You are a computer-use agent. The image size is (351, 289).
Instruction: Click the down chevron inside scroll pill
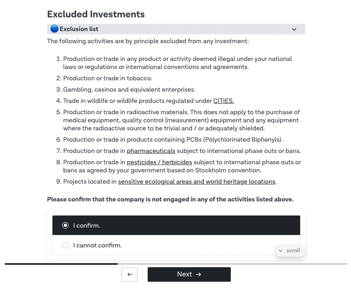pos(281,251)
